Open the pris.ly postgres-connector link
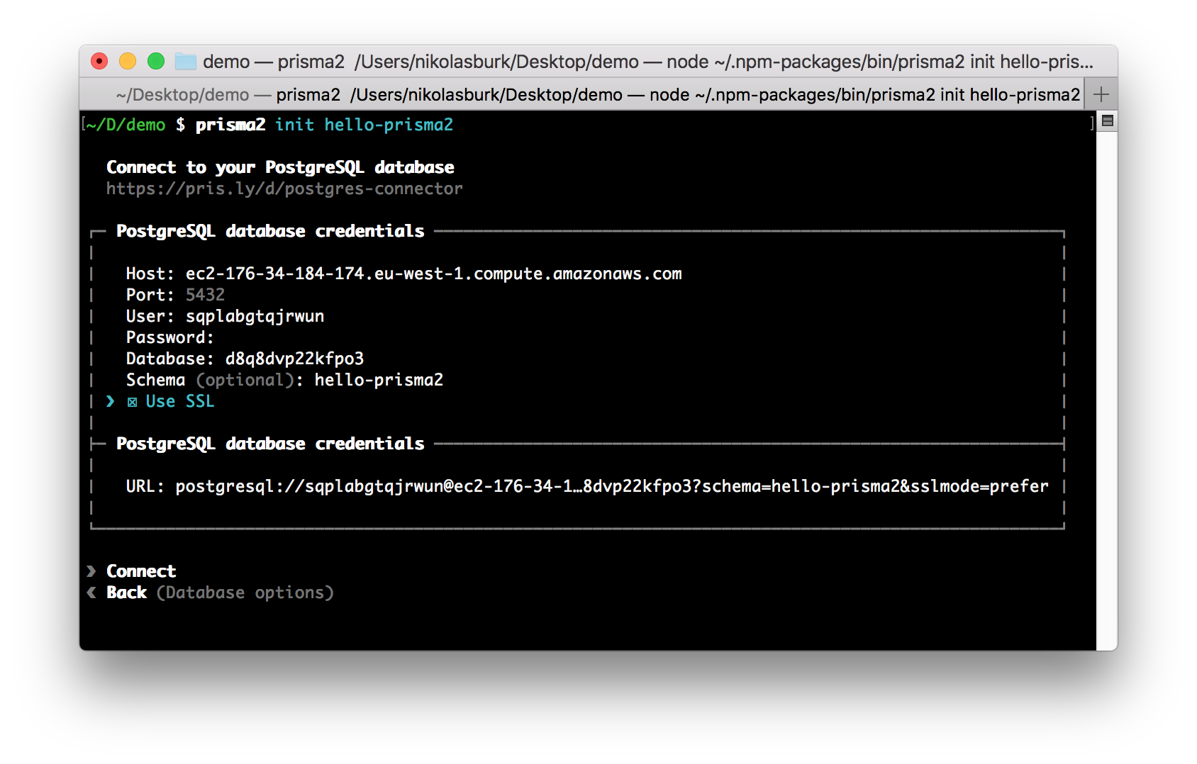The width and height of the screenshot is (1197, 764). pyautogui.click(x=284, y=189)
